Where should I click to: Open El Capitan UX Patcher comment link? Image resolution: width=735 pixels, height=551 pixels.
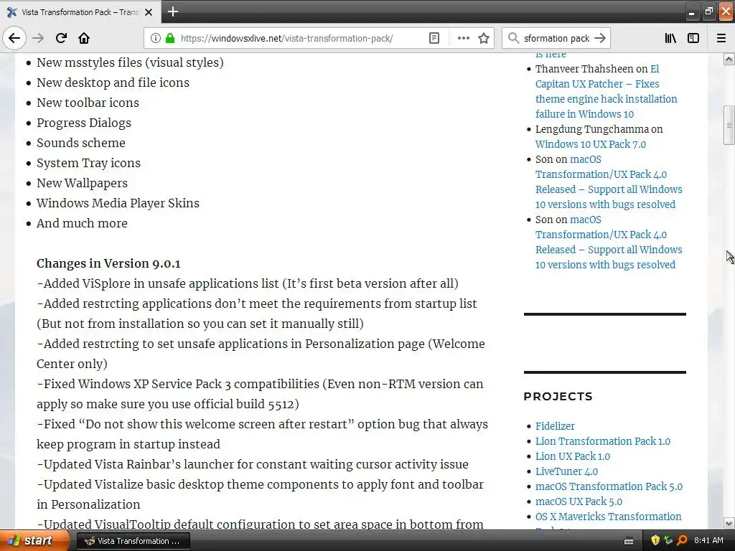[606, 91]
